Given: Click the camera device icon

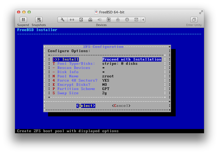Looking at the screenshot, I should (108, 20).
